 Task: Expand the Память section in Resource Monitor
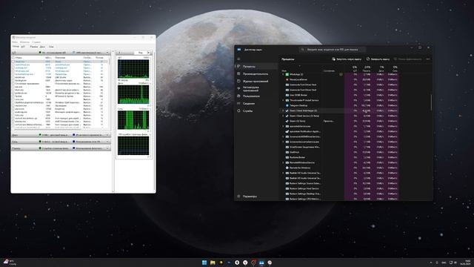click(107, 148)
